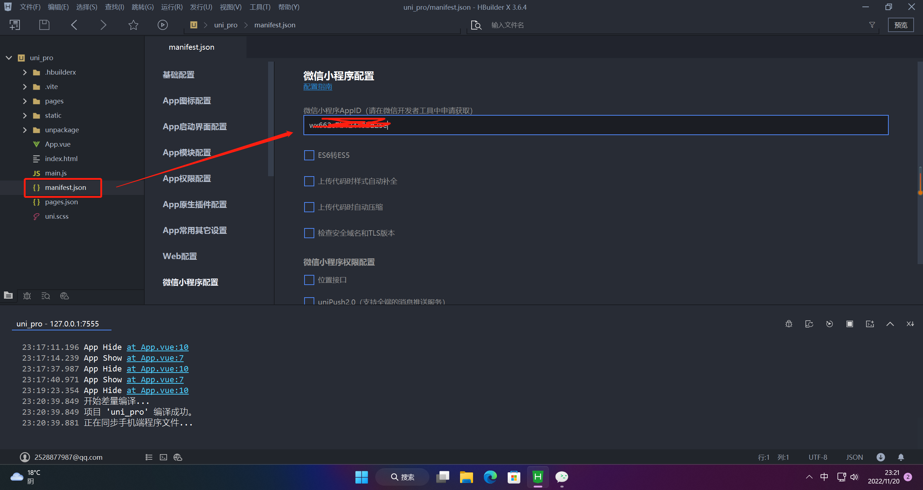Click the JSON language indicator

tap(854, 457)
